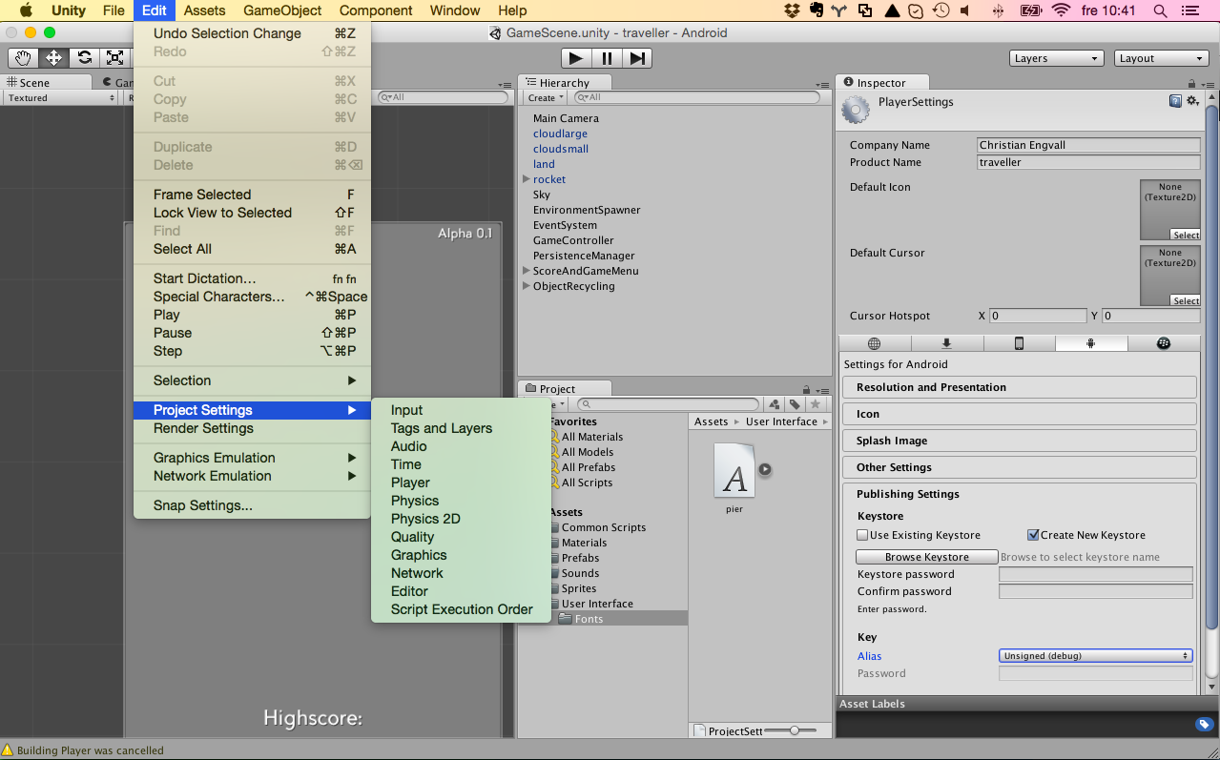Save the search as favorite star icon
Screen dimensions: 1220x760
[815, 404]
